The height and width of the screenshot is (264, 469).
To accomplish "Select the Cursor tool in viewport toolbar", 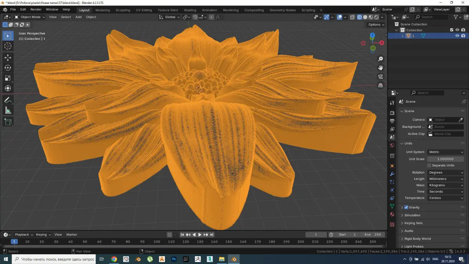I will (8, 46).
